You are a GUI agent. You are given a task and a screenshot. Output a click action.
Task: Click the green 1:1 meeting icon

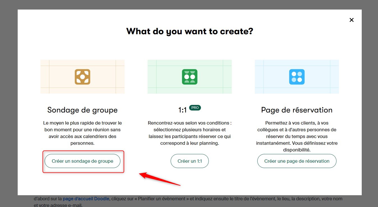click(190, 77)
